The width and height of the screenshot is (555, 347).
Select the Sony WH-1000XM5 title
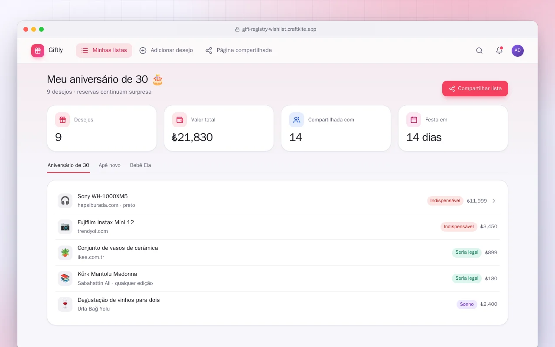[103, 196]
